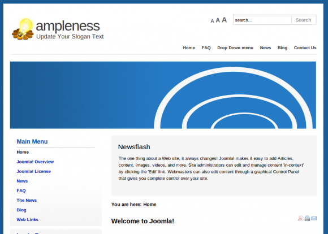Open Joomla! Overview in Main Menu
Screen dimensions: 328x234
coord(35,162)
